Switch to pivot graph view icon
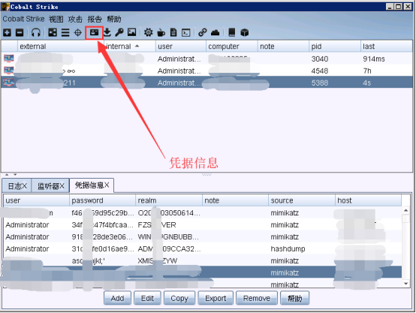Image resolution: width=416 pixels, height=313 pixels. 53,32
